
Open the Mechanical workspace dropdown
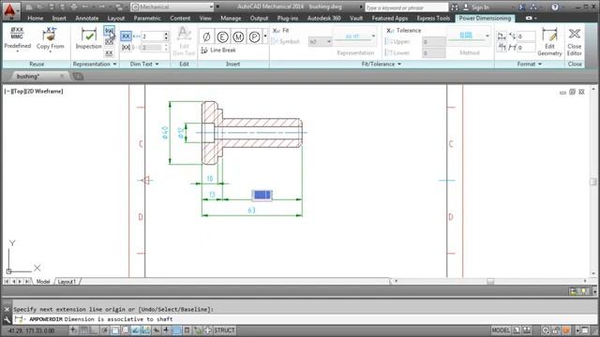pos(172,7)
